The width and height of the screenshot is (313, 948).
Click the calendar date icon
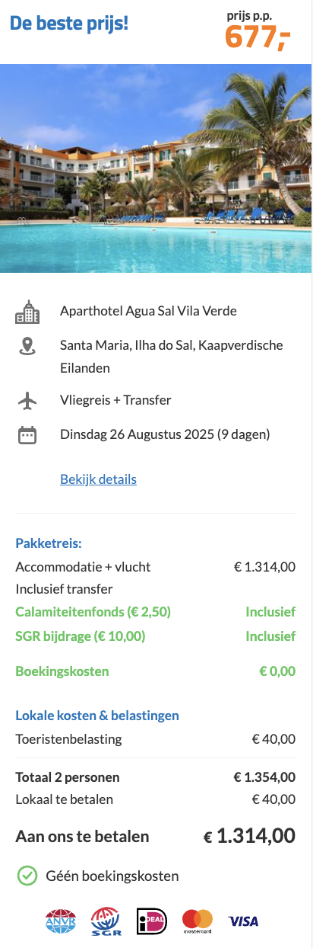[27, 435]
